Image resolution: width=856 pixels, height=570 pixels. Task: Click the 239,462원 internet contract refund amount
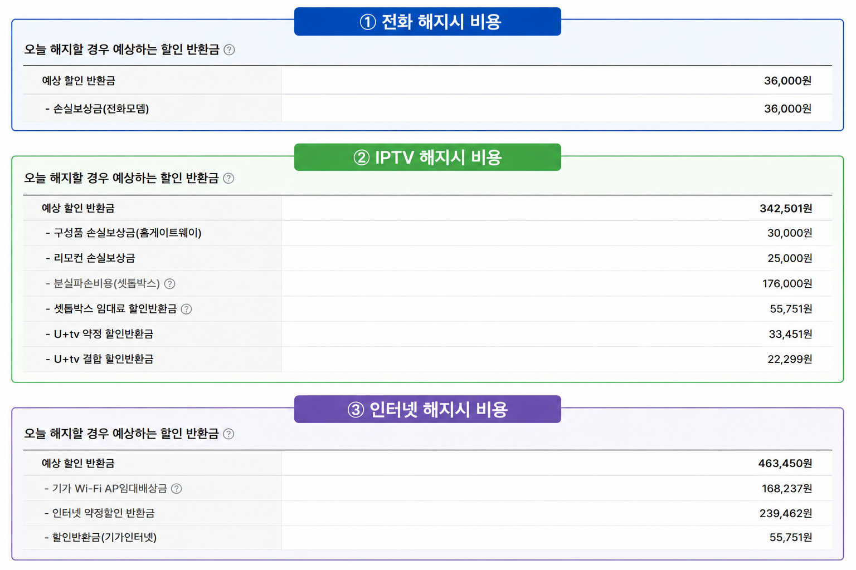pos(786,513)
